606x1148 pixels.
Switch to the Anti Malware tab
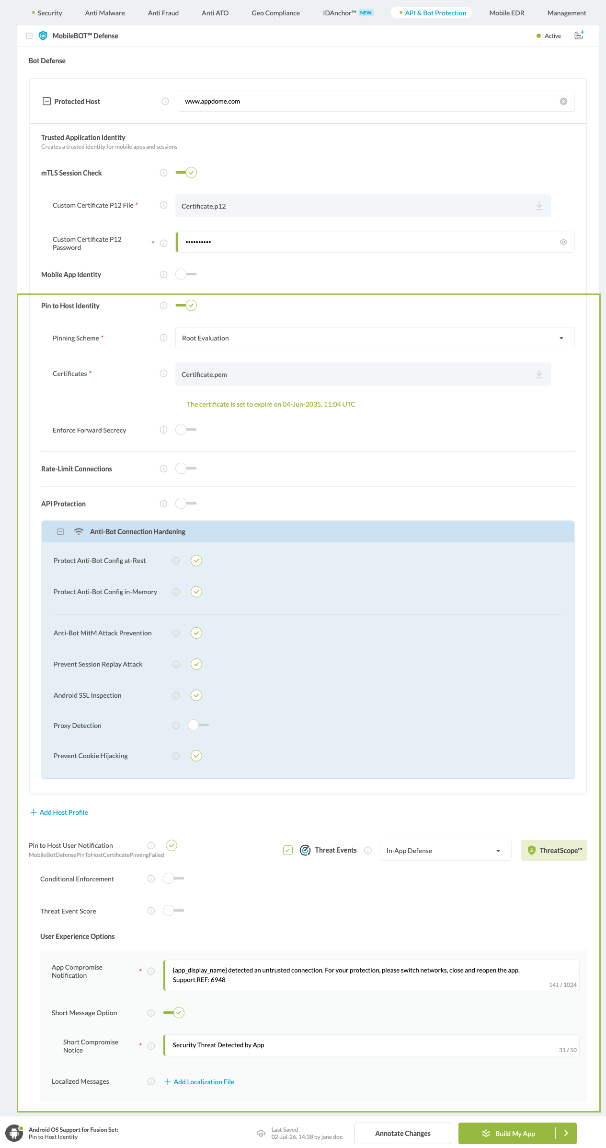point(105,13)
